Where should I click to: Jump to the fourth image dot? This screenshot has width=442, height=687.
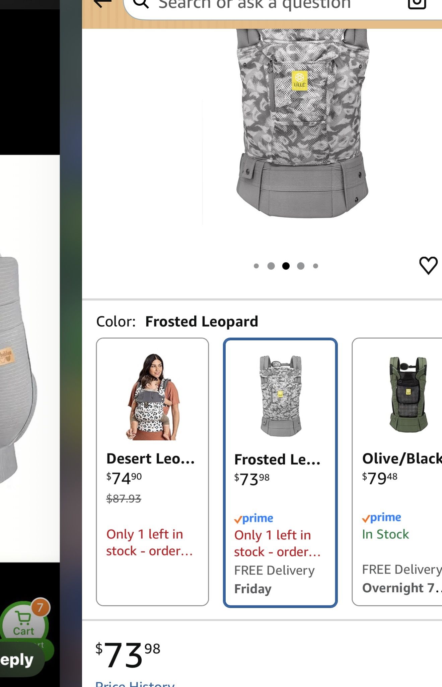tap(301, 266)
